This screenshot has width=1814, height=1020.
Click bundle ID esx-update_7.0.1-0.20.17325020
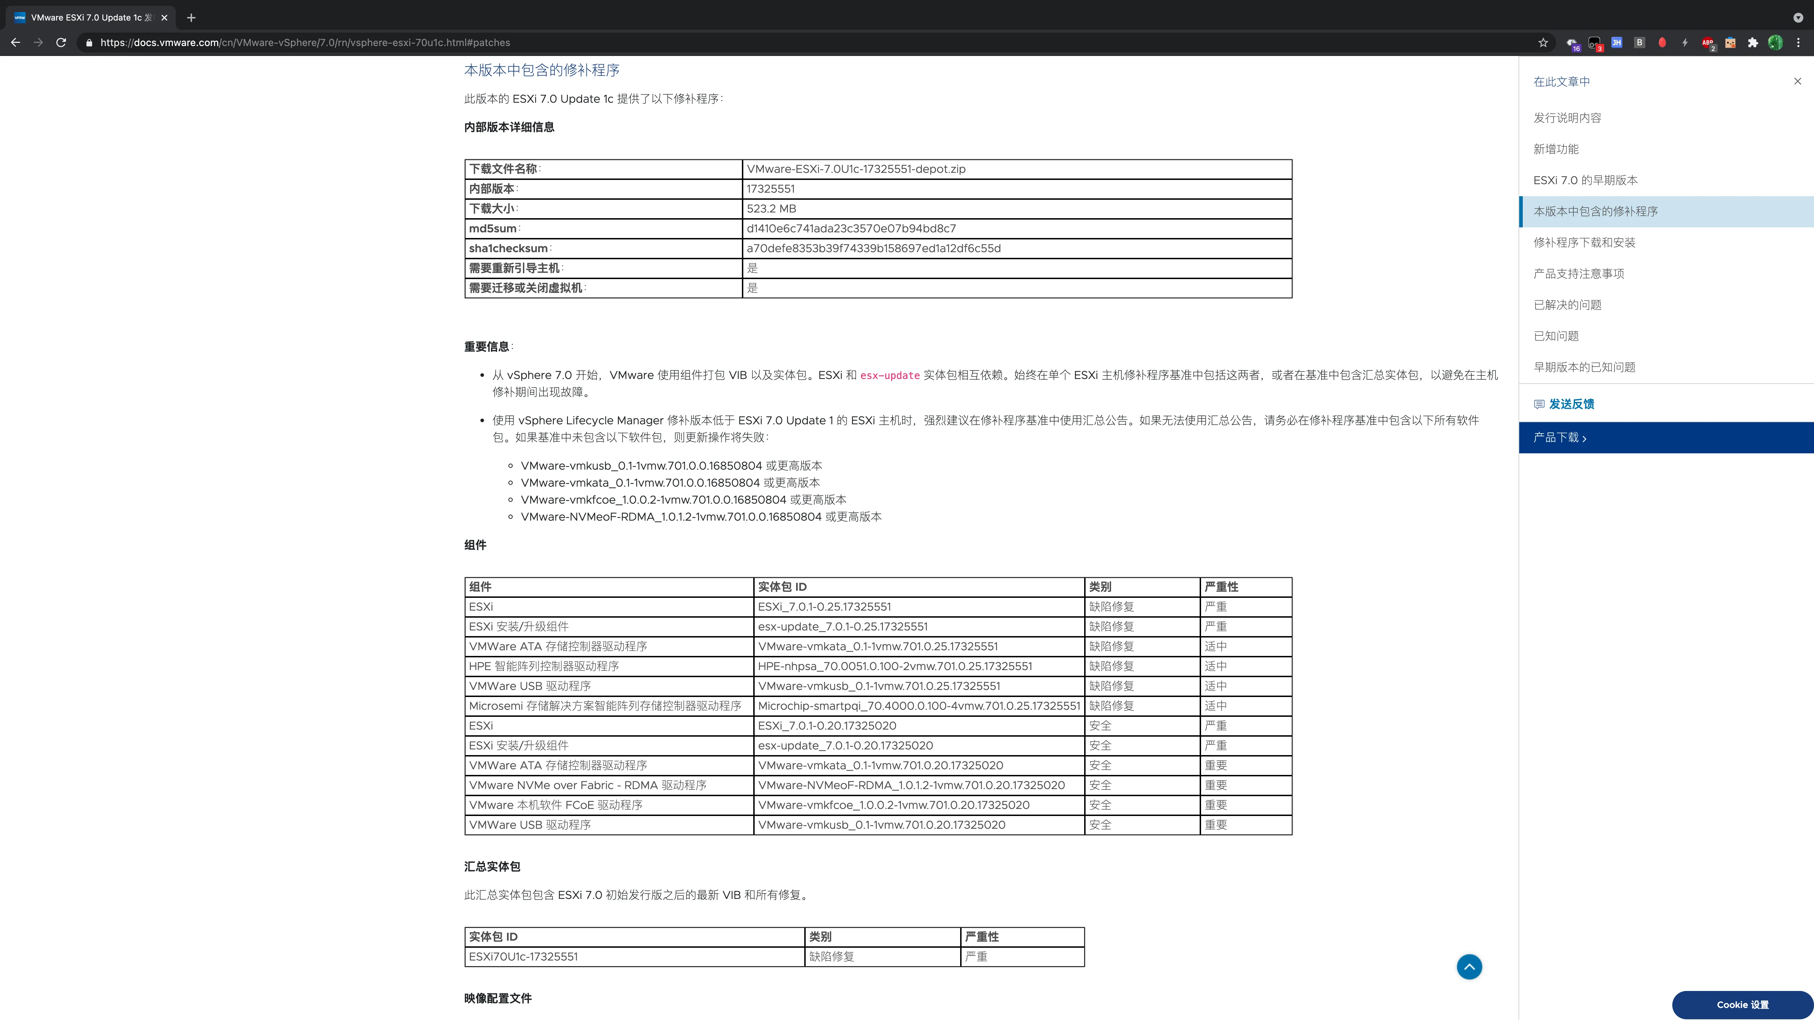click(x=845, y=746)
